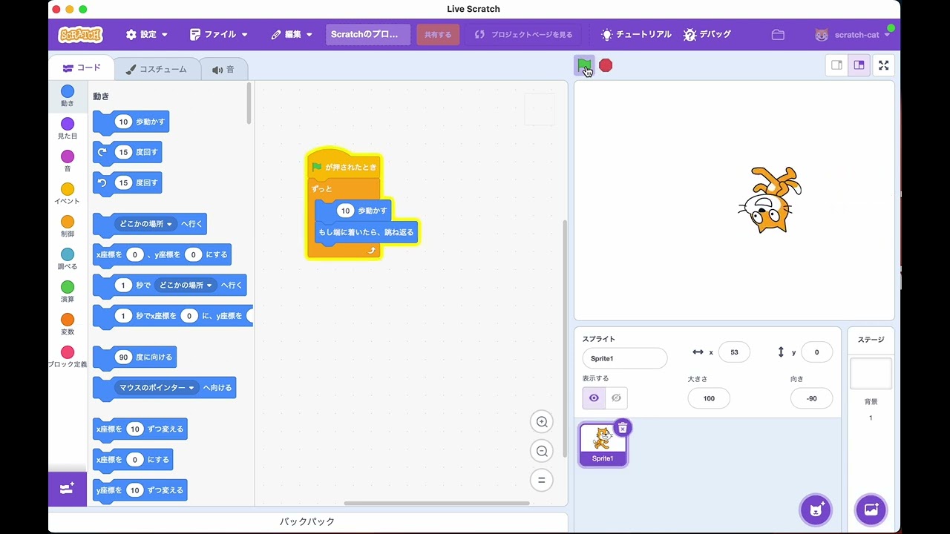Viewport: 950px width, 534px height.
Task: Select the 動き block category
Action: [x=68, y=96]
